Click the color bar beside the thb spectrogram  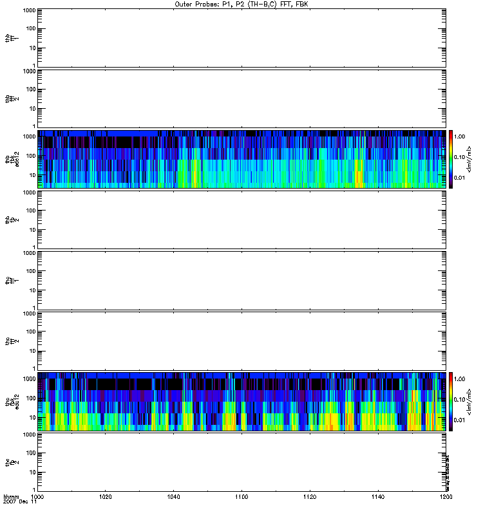click(x=452, y=159)
